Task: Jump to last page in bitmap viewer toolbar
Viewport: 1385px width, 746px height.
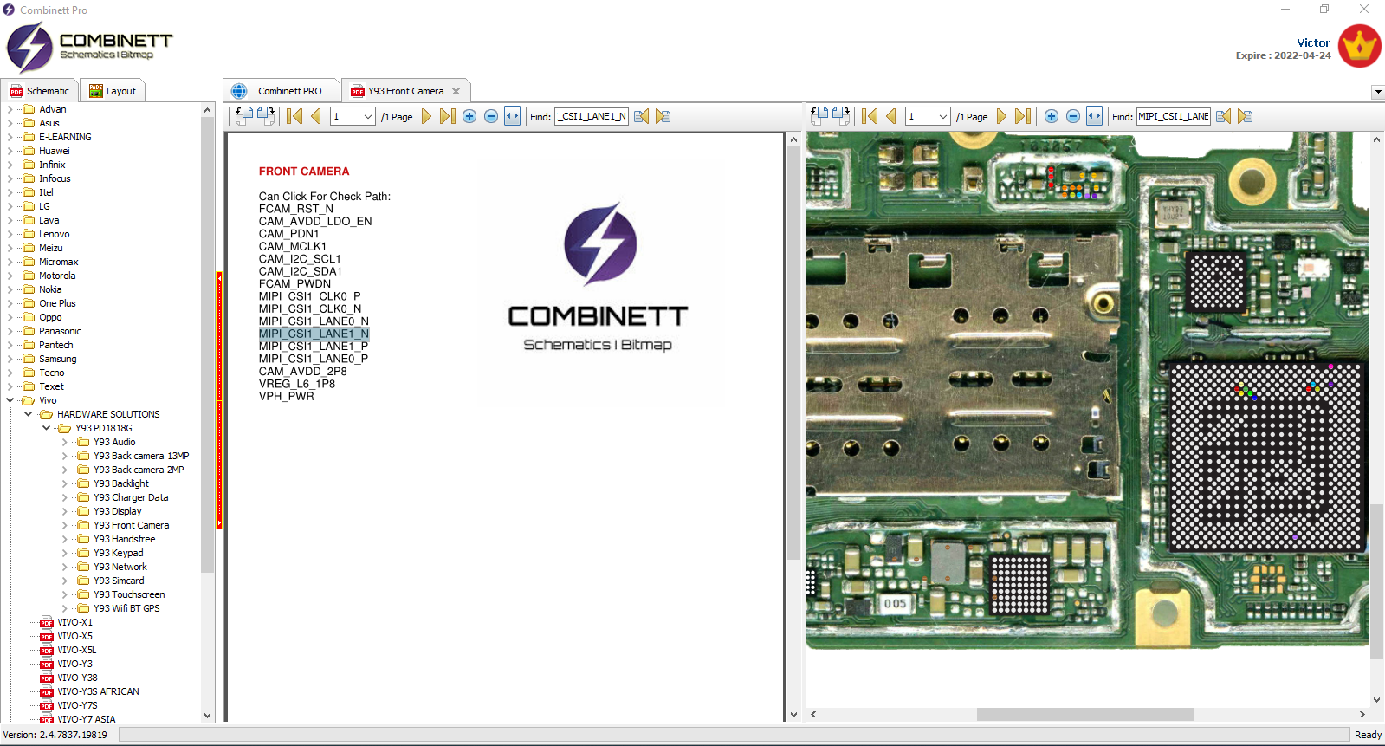Action: point(1022,116)
